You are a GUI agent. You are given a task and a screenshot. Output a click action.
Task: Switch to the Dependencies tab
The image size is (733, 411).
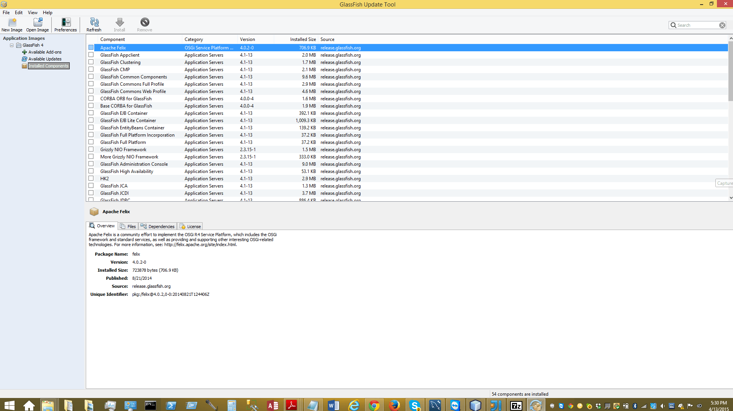[x=157, y=226]
